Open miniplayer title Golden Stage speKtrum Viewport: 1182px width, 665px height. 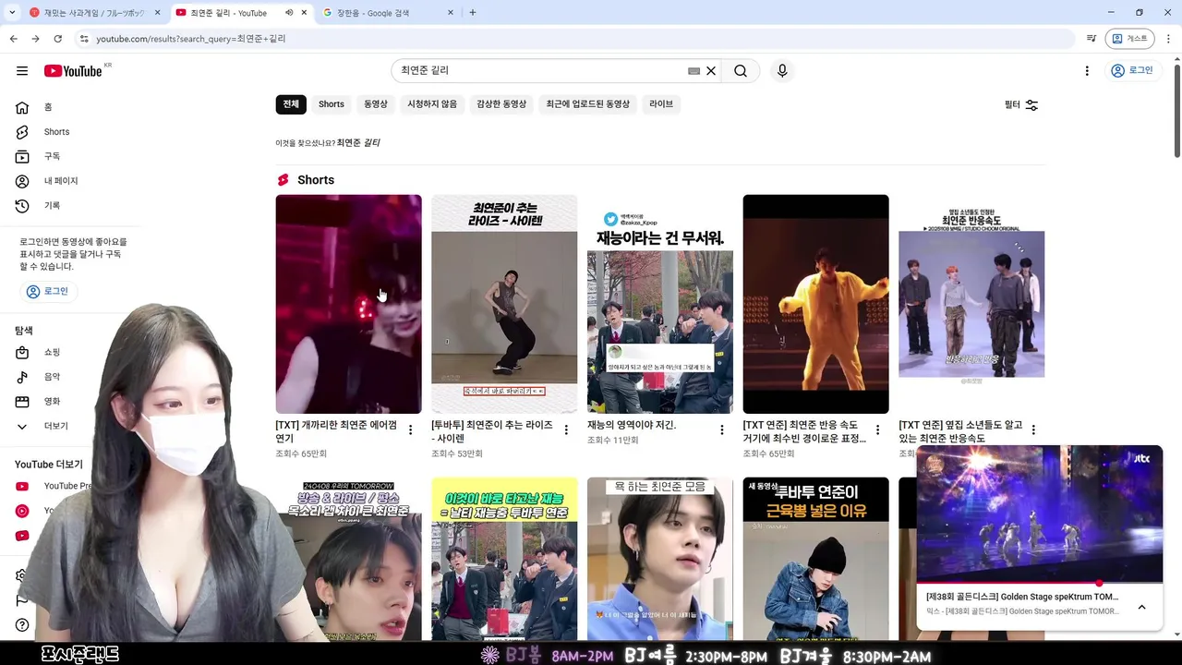(x=1022, y=597)
